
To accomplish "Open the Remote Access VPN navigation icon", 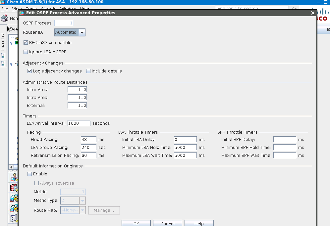I will click(14, 198).
